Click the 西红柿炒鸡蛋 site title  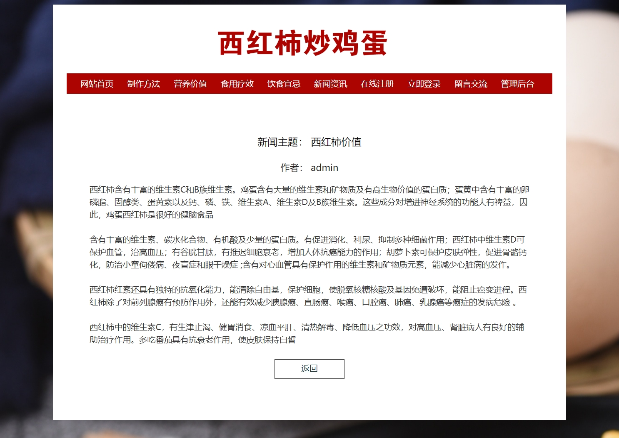point(303,43)
